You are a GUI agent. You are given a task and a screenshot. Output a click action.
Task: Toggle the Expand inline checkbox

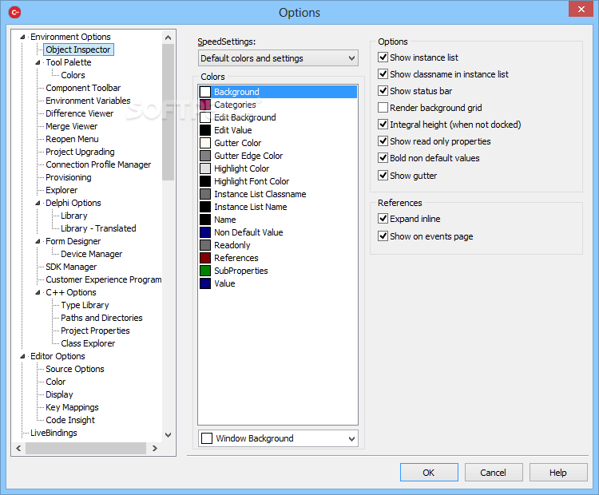tap(383, 219)
